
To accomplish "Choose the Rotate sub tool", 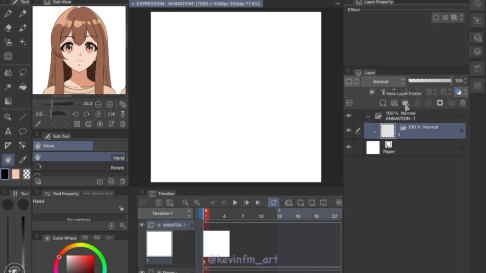I will point(79,167).
